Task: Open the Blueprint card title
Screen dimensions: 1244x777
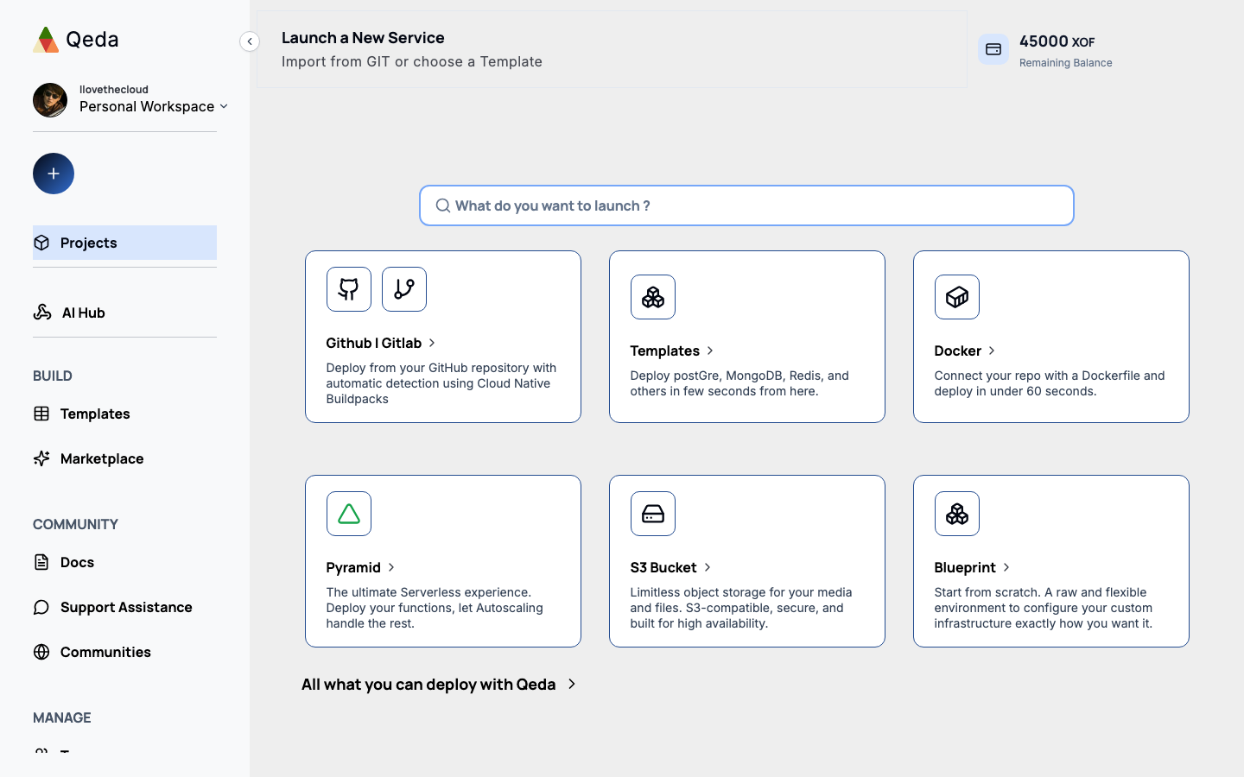Action: click(x=965, y=567)
